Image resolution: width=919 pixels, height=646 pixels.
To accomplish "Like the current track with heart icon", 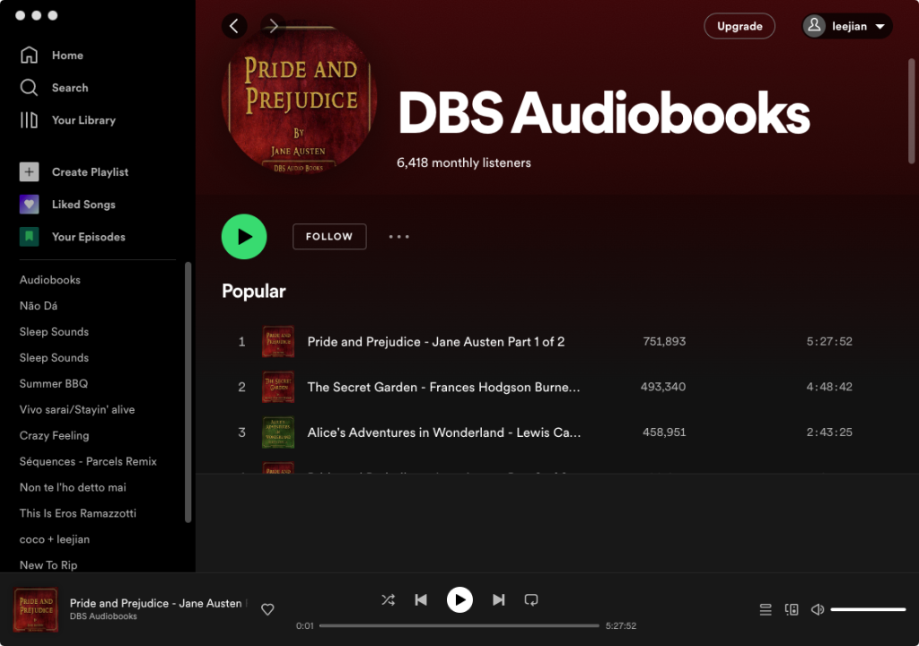I will 267,610.
